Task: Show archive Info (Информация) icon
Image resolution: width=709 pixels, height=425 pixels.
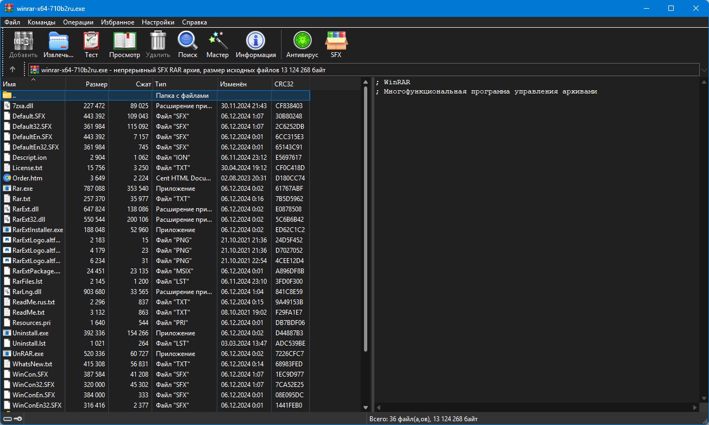Action: coord(255,44)
